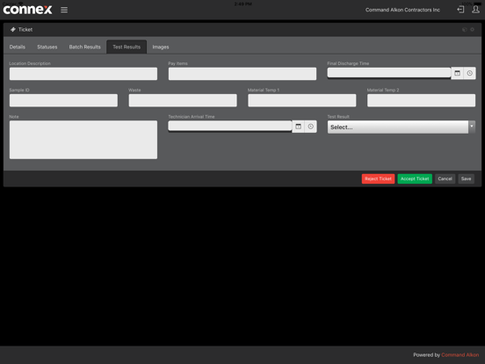Click the red Reject Ticket button

(x=378, y=178)
